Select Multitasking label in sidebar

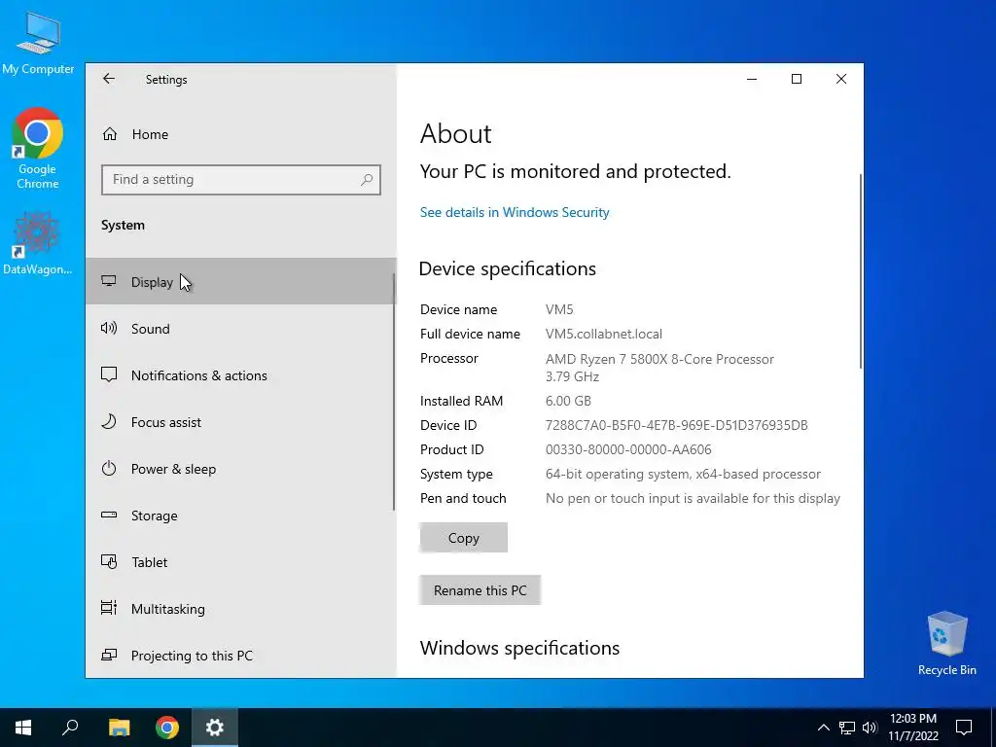[167, 609]
